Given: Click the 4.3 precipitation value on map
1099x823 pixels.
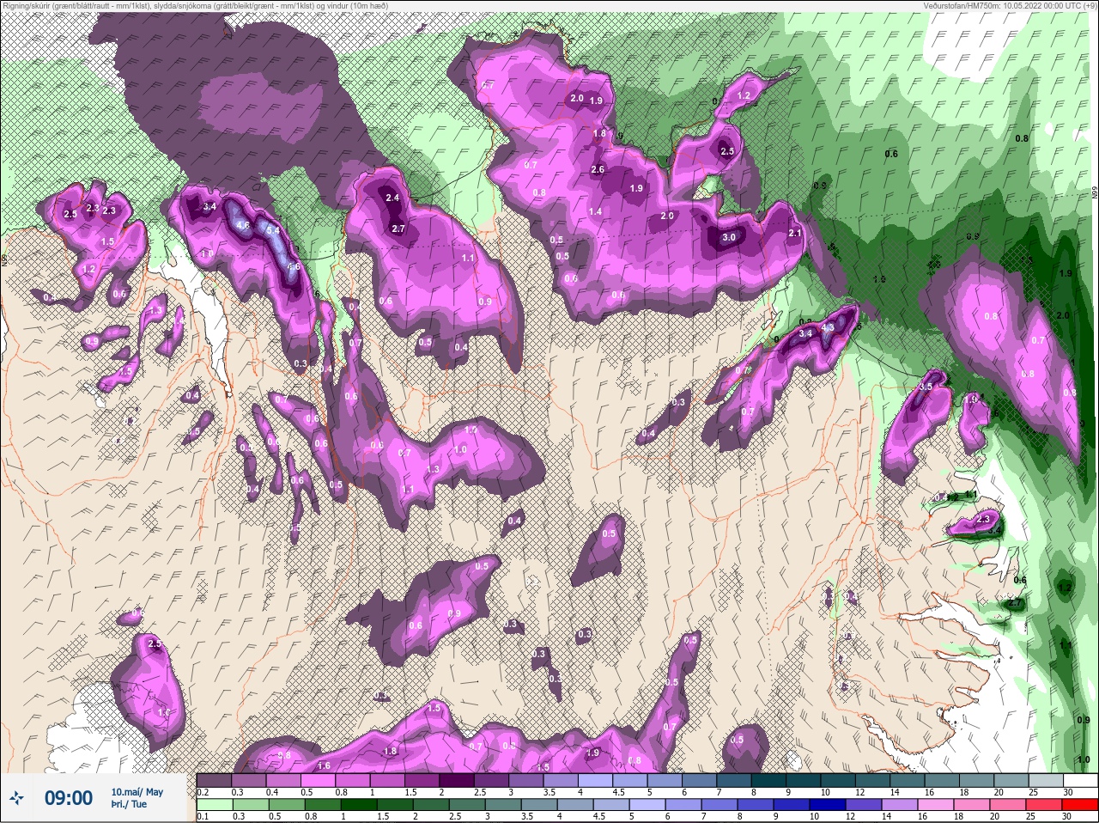Looking at the screenshot, I should pyautogui.click(x=828, y=327).
